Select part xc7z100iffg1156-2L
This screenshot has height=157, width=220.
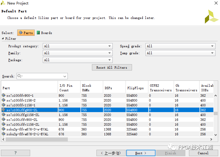coord(23,115)
